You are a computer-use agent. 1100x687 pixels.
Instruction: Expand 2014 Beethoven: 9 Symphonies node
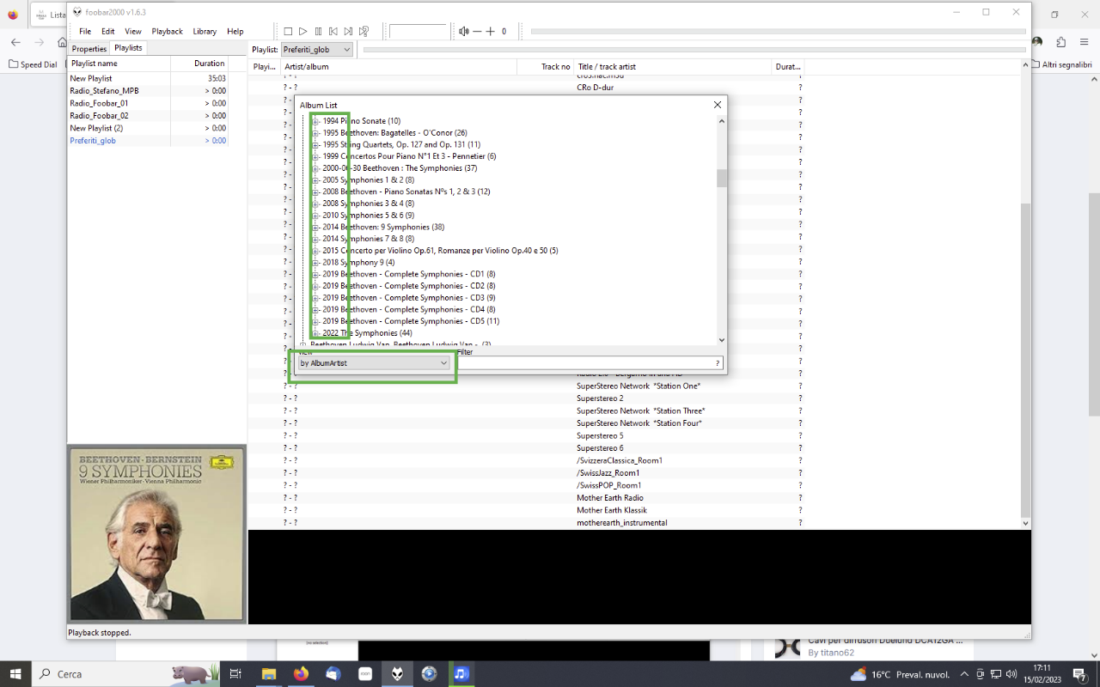315,227
